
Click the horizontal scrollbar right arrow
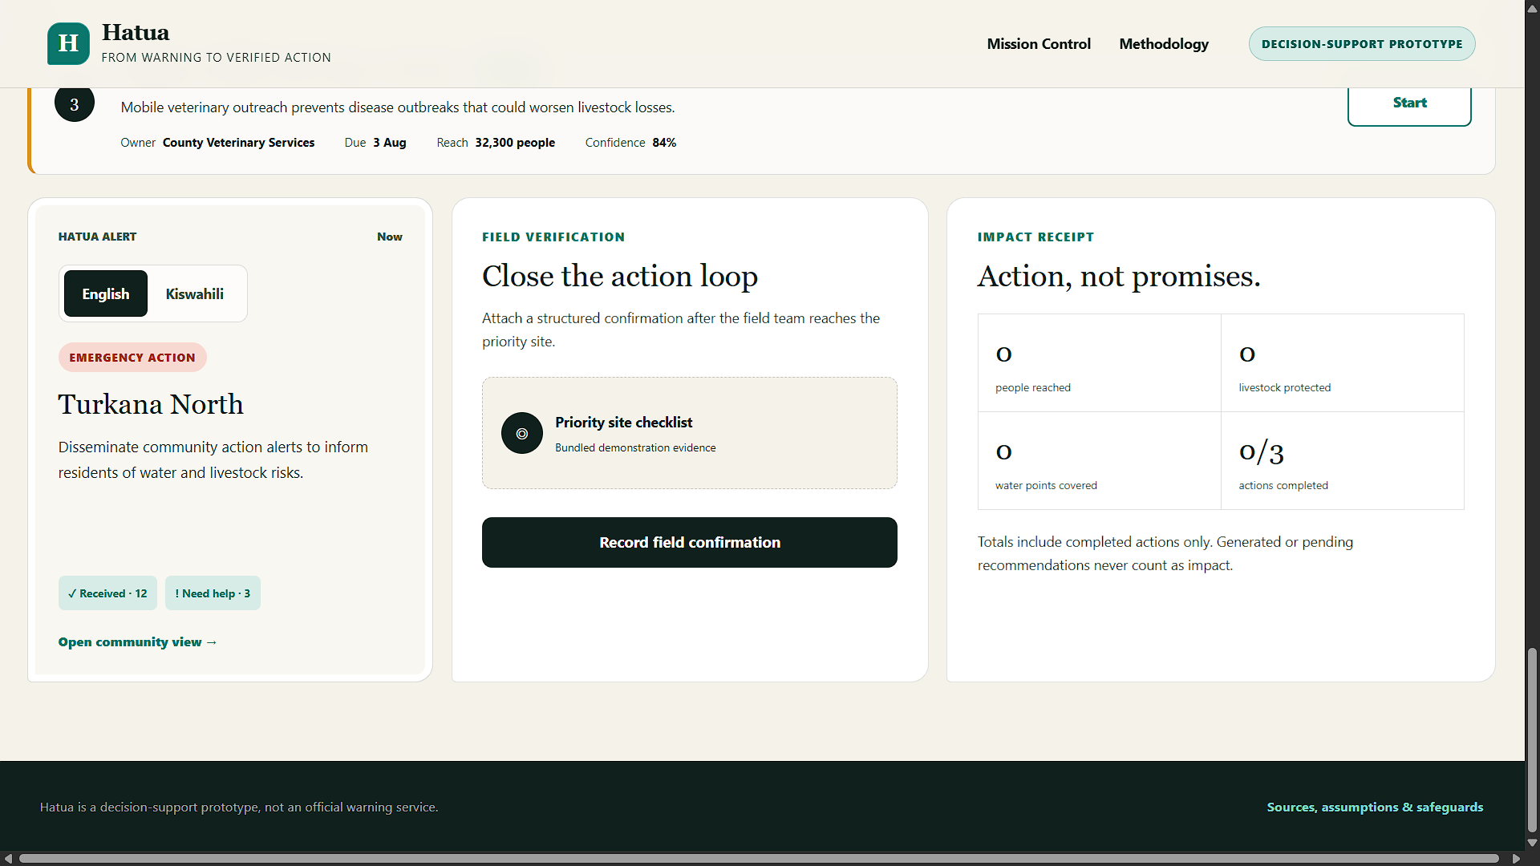(x=1516, y=858)
